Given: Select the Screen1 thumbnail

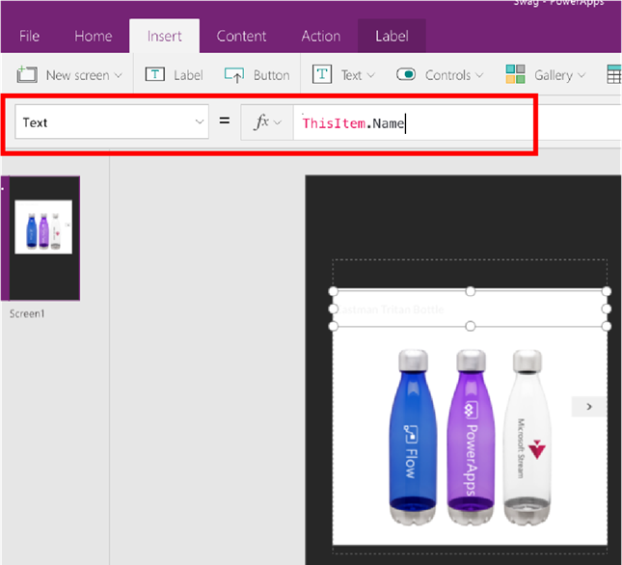Looking at the screenshot, I should [43, 237].
